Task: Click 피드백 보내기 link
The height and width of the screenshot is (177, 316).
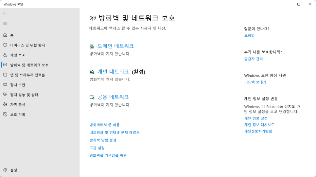Action: [x=255, y=82]
